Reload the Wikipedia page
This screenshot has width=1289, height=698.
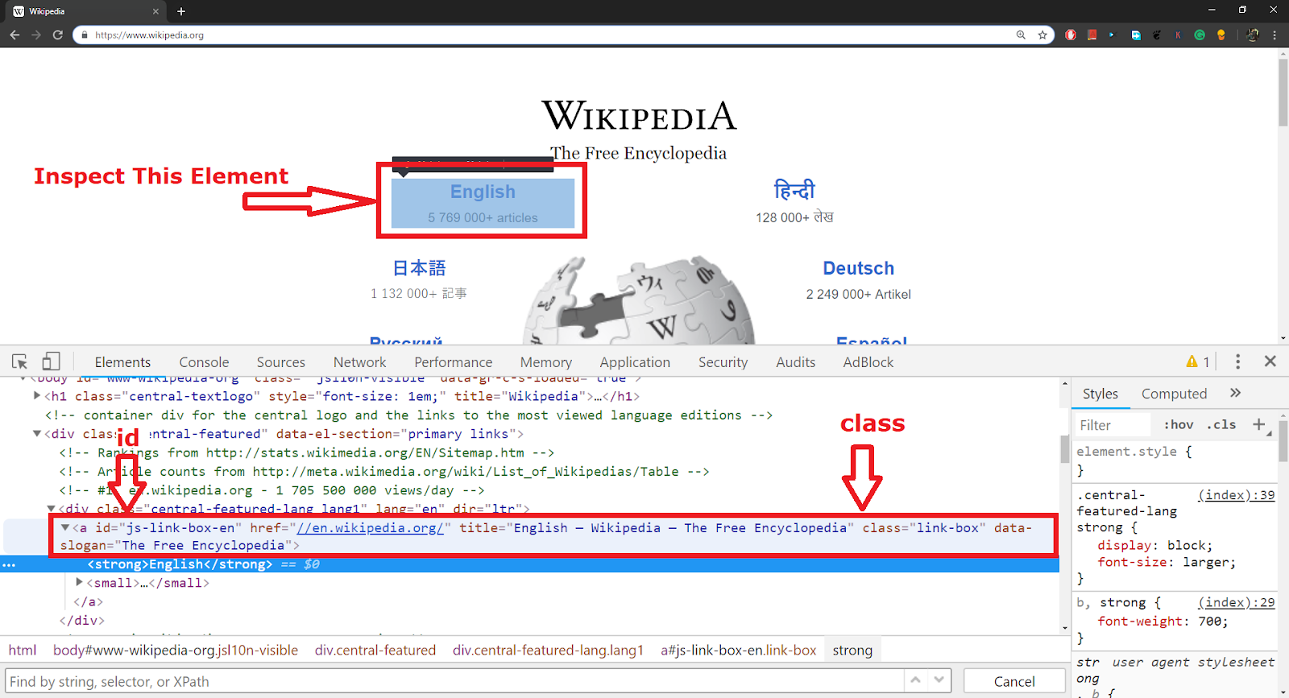coord(58,35)
